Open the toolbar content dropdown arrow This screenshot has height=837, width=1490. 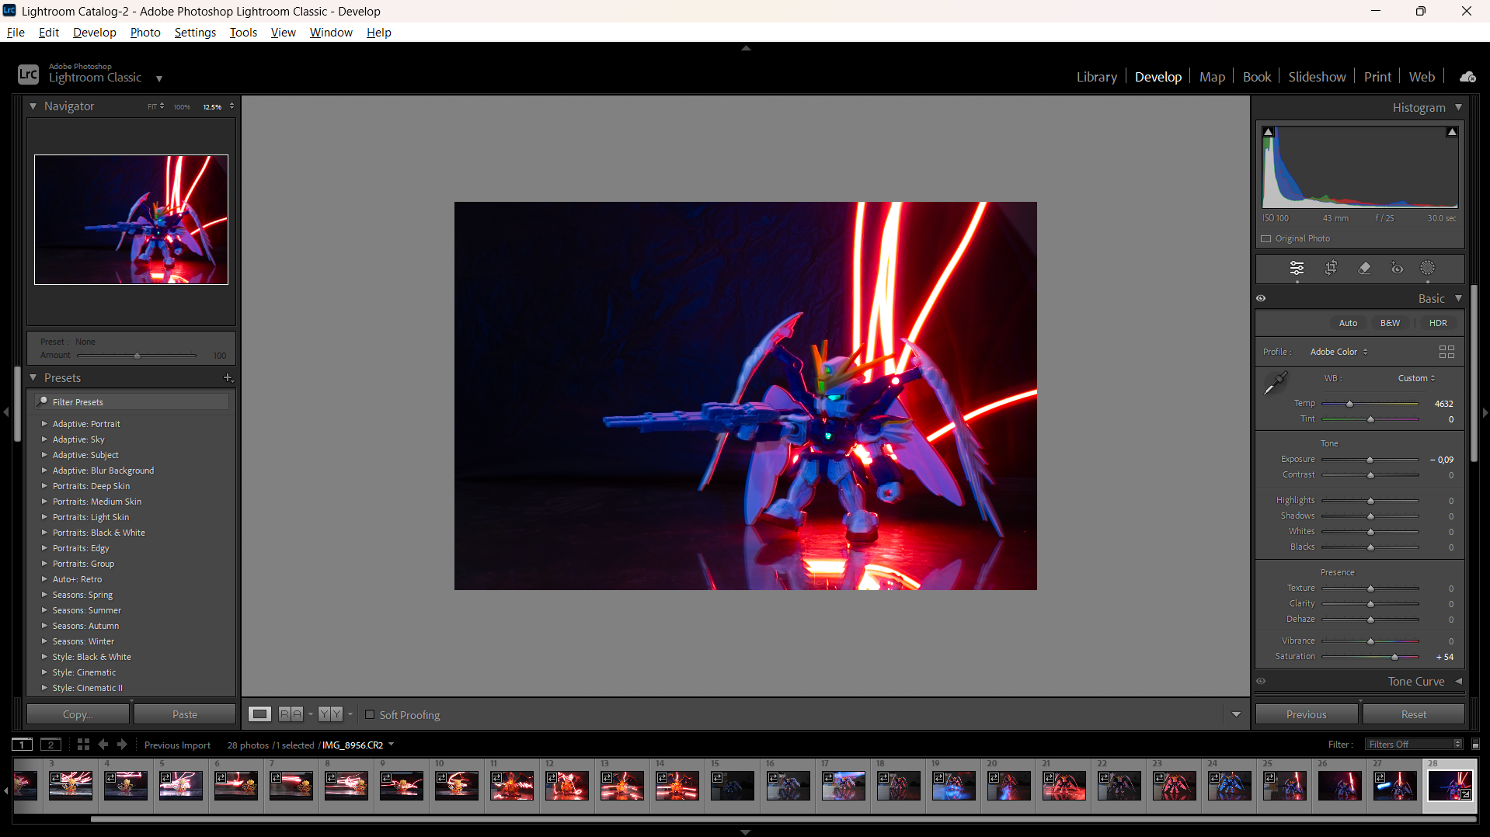1236,714
